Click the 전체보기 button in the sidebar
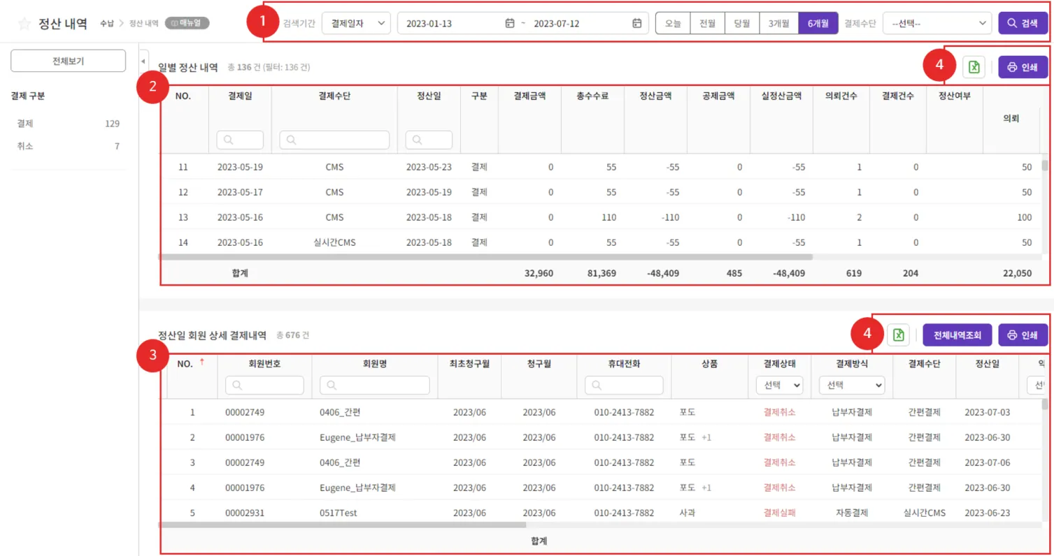Image resolution: width=1054 pixels, height=556 pixels. coord(68,61)
